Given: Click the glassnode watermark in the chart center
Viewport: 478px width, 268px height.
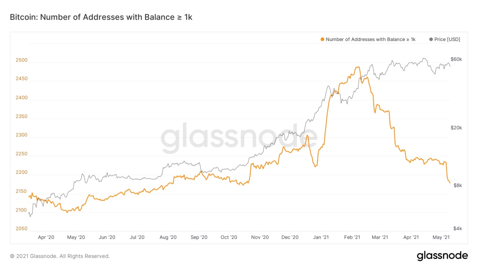Looking at the screenshot, I should 239,138.
